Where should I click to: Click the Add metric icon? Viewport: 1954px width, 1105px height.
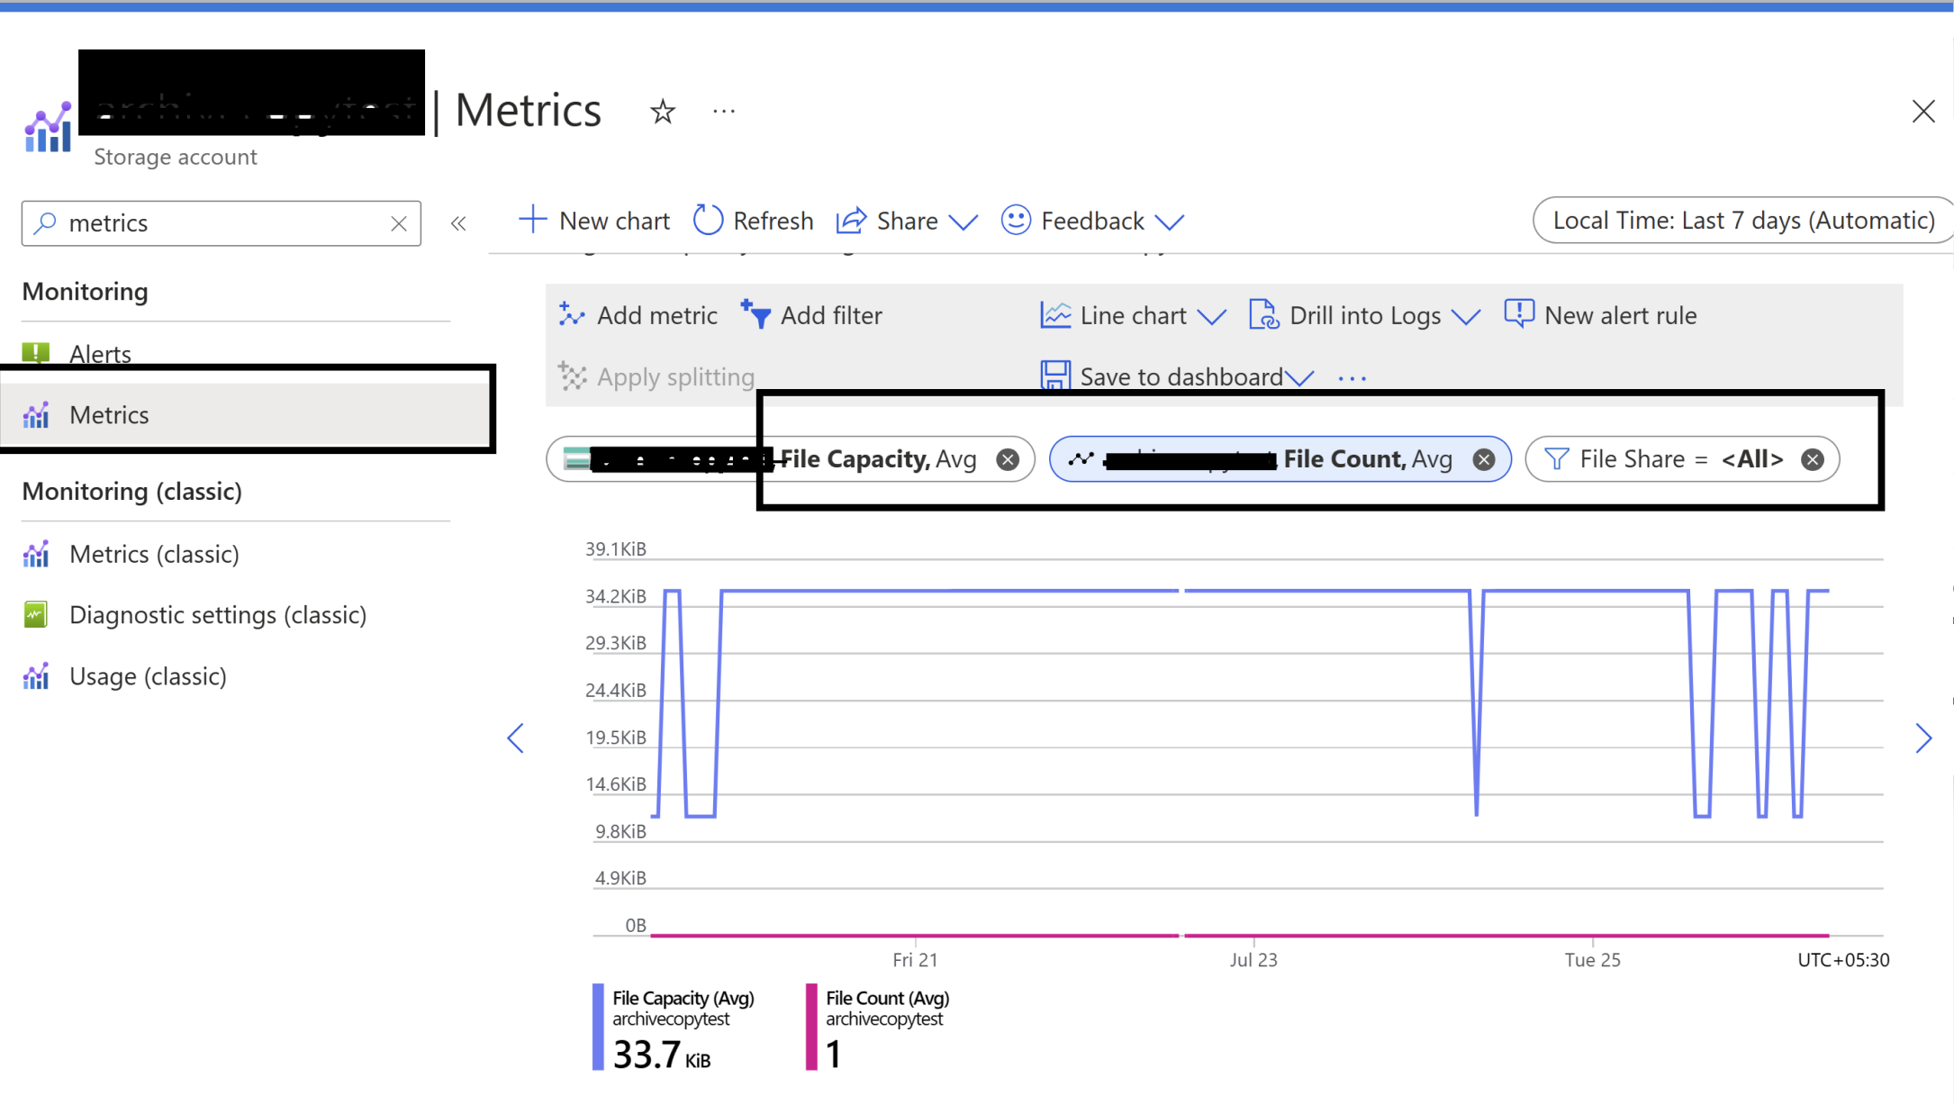572,314
